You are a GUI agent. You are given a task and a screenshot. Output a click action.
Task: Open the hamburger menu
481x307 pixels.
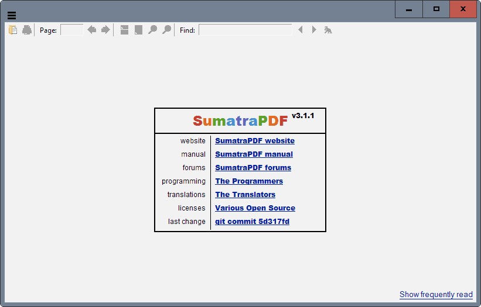coord(12,15)
